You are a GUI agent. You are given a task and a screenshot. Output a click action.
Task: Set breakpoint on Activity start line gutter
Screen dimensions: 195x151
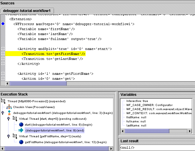(x=3, y=48)
